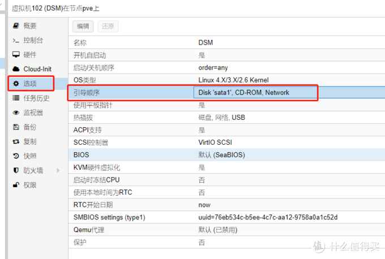The width and height of the screenshot is (385, 259).
Task: Select the Qemu代理 row label
Action: [x=89, y=230]
